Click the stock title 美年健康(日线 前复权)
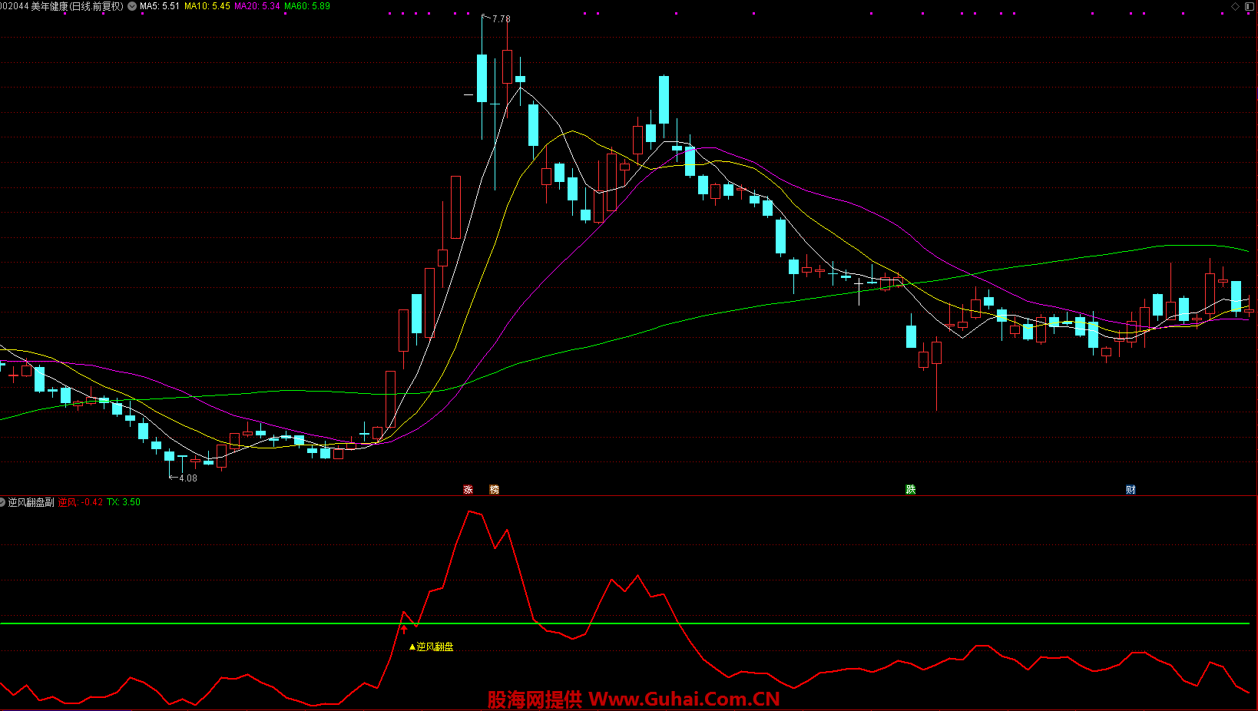Screen dimensions: 1258x711 point(77,6)
